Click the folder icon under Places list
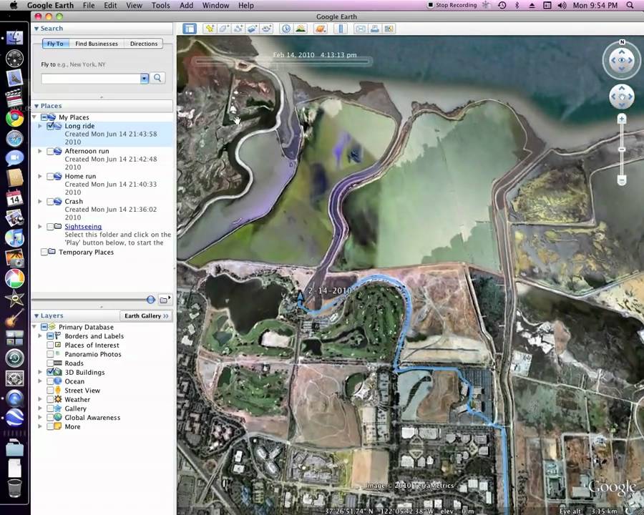This screenshot has width=644, height=515. [x=165, y=300]
